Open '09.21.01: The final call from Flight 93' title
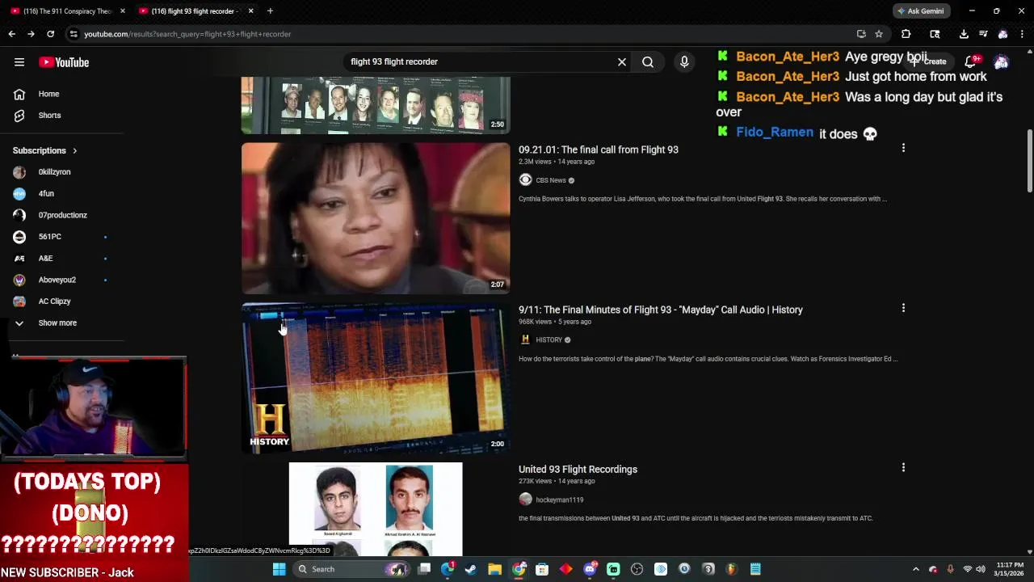 [598, 150]
